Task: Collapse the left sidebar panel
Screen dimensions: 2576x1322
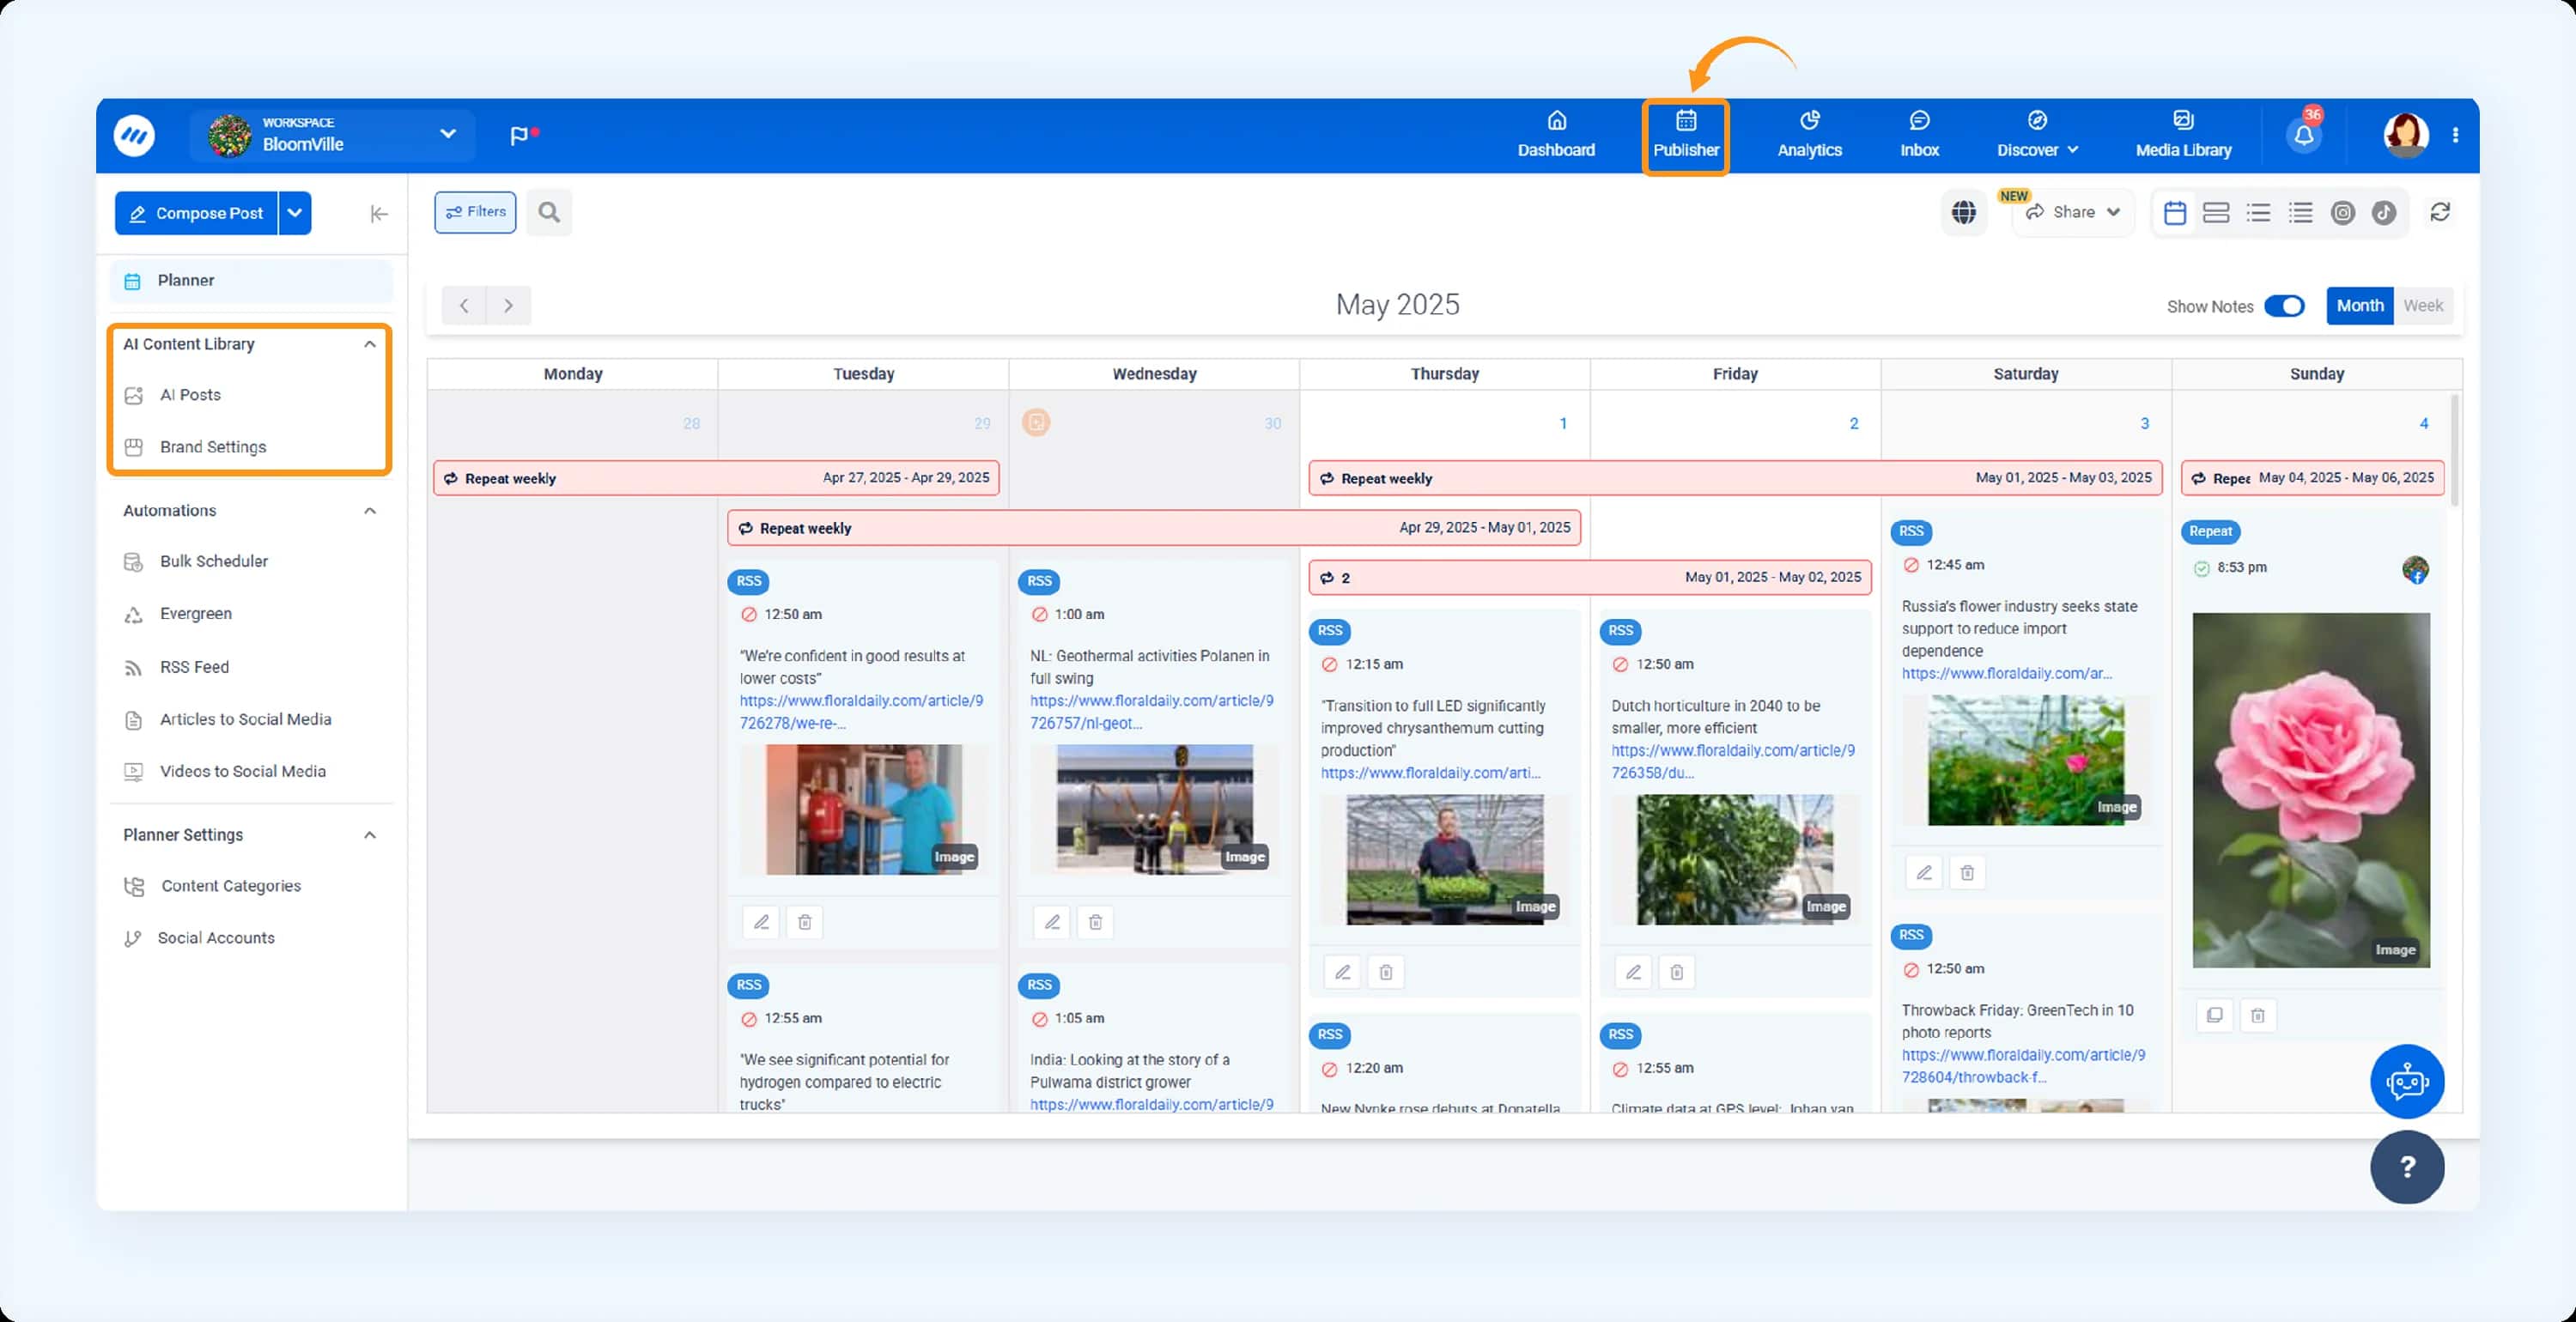Action: coord(378,213)
